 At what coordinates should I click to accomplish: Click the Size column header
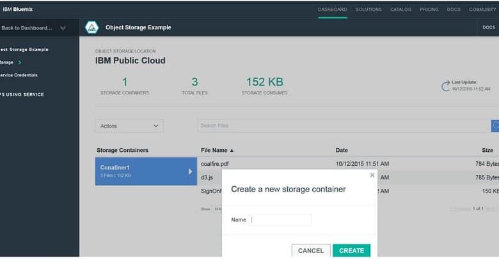click(487, 151)
